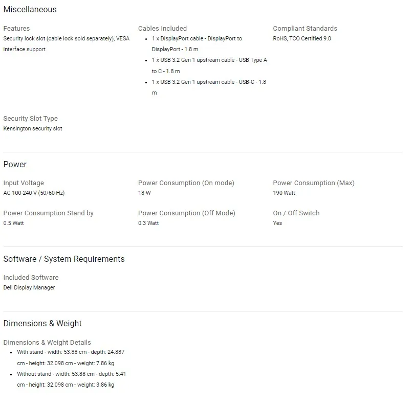Click the Kensington security slot value
This screenshot has height=404, width=414.
33,129
